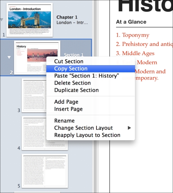Screen dimensions: 173x193
Task: Click Add Page in context menu
Action: pyautogui.click(x=90, y=102)
